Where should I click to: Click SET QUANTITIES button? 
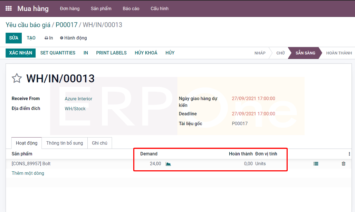[x=58, y=53]
